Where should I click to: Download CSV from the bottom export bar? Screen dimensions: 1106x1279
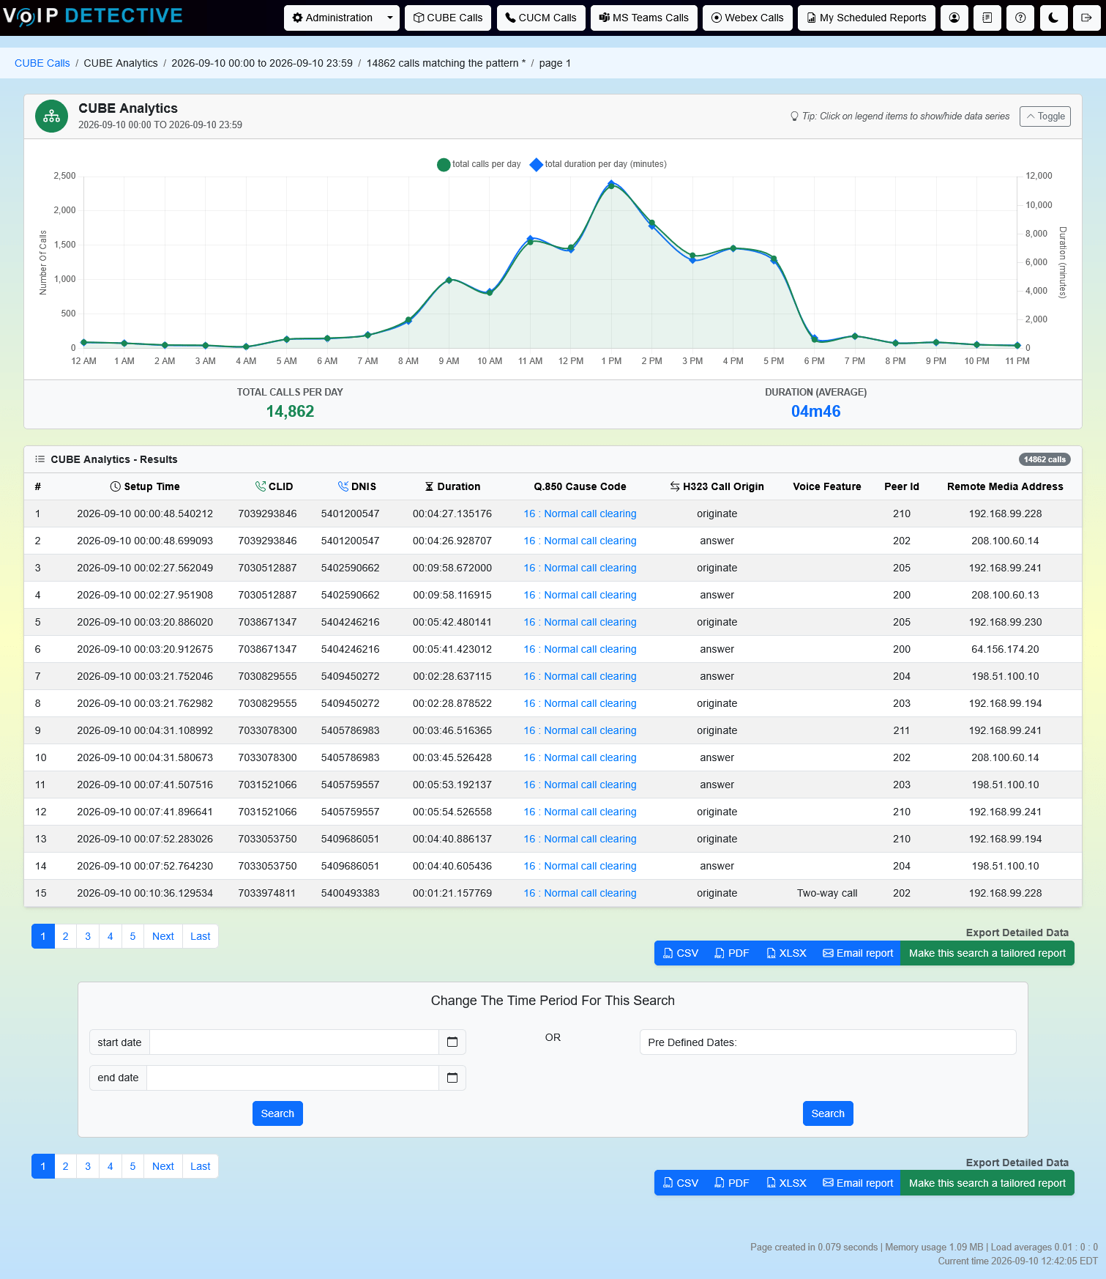coord(681,1183)
